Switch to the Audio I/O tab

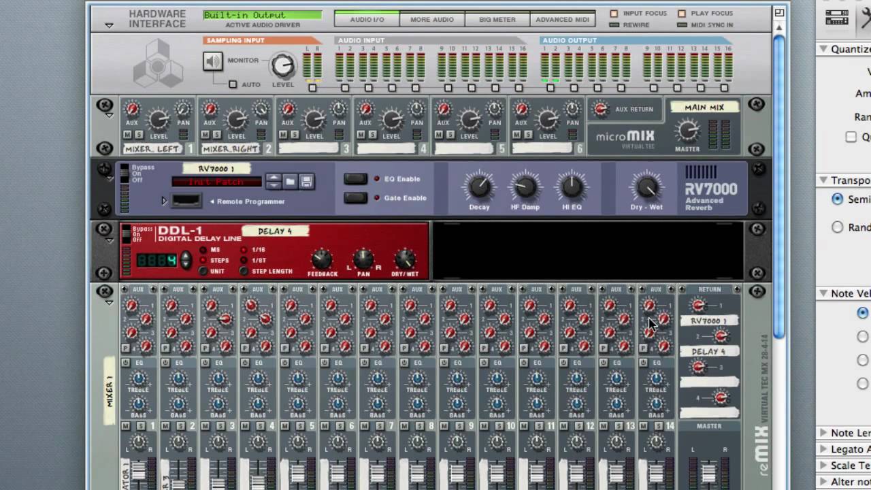click(x=367, y=19)
